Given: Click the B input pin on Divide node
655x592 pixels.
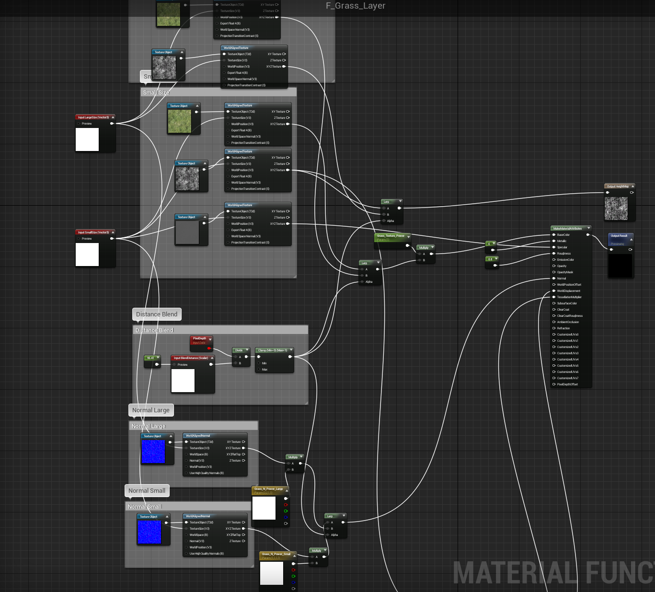Looking at the screenshot, I should click(x=235, y=363).
